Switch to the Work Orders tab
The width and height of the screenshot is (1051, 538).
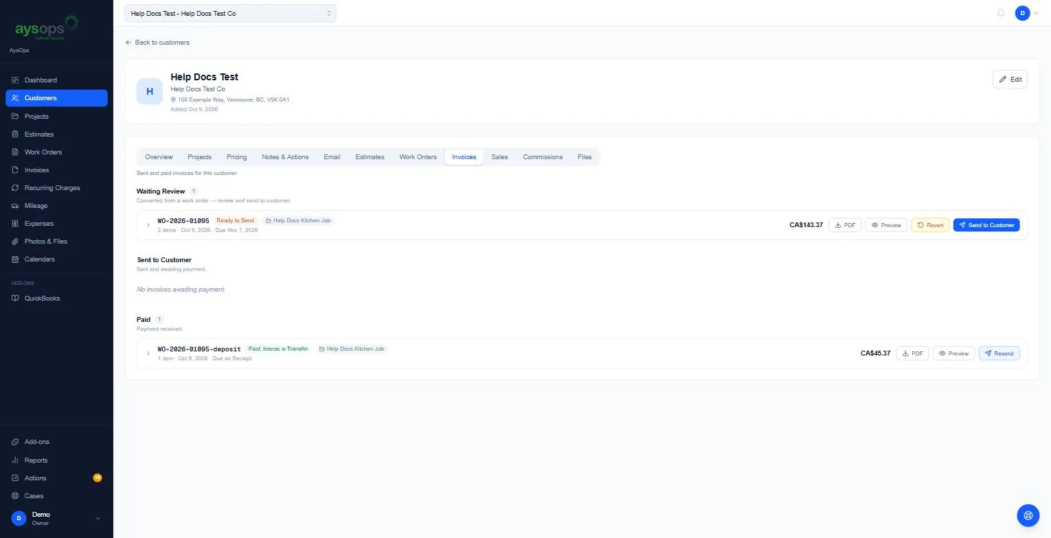(x=418, y=157)
